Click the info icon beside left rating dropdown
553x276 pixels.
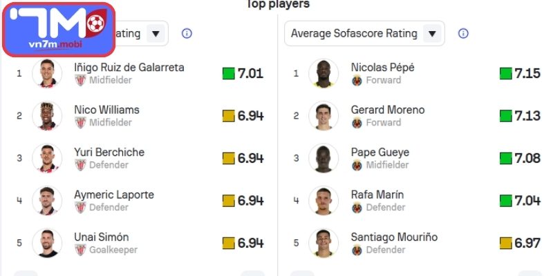tap(187, 33)
